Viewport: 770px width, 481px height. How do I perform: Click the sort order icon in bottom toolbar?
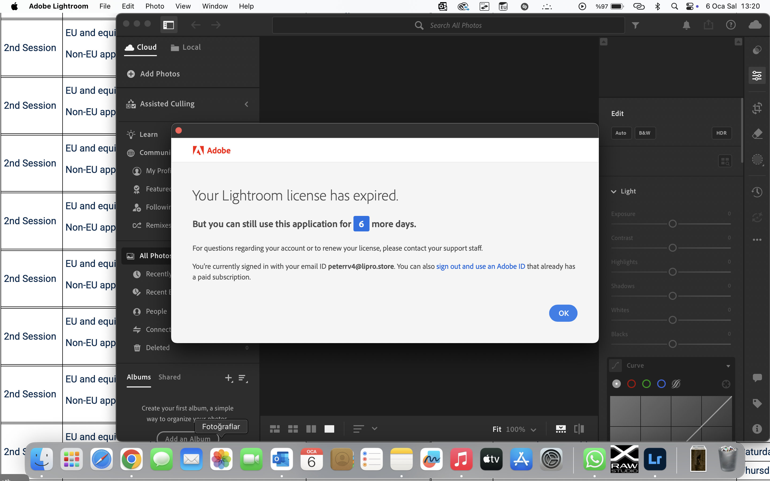pyautogui.click(x=359, y=429)
